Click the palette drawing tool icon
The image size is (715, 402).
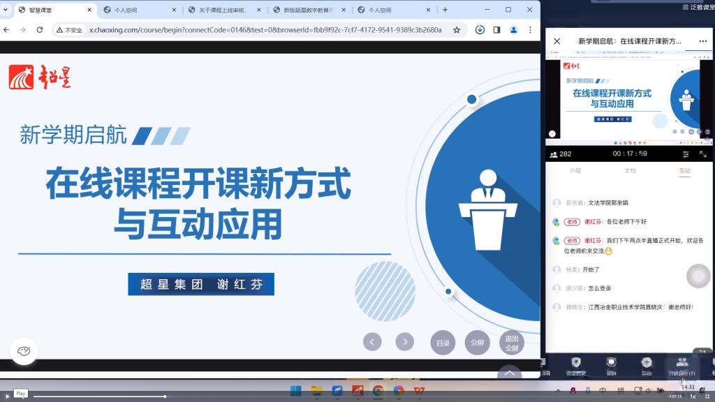[x=24, y=351]
